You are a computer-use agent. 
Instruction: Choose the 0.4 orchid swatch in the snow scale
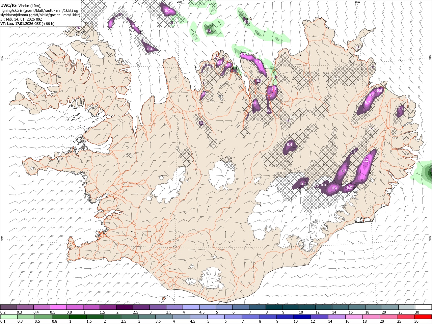pos(42,307)
